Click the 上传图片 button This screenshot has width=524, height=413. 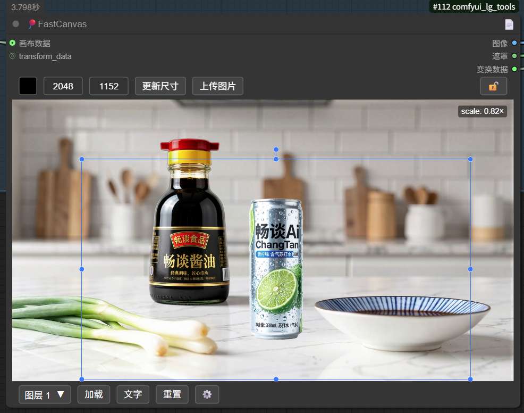click(x=217, y=86)
